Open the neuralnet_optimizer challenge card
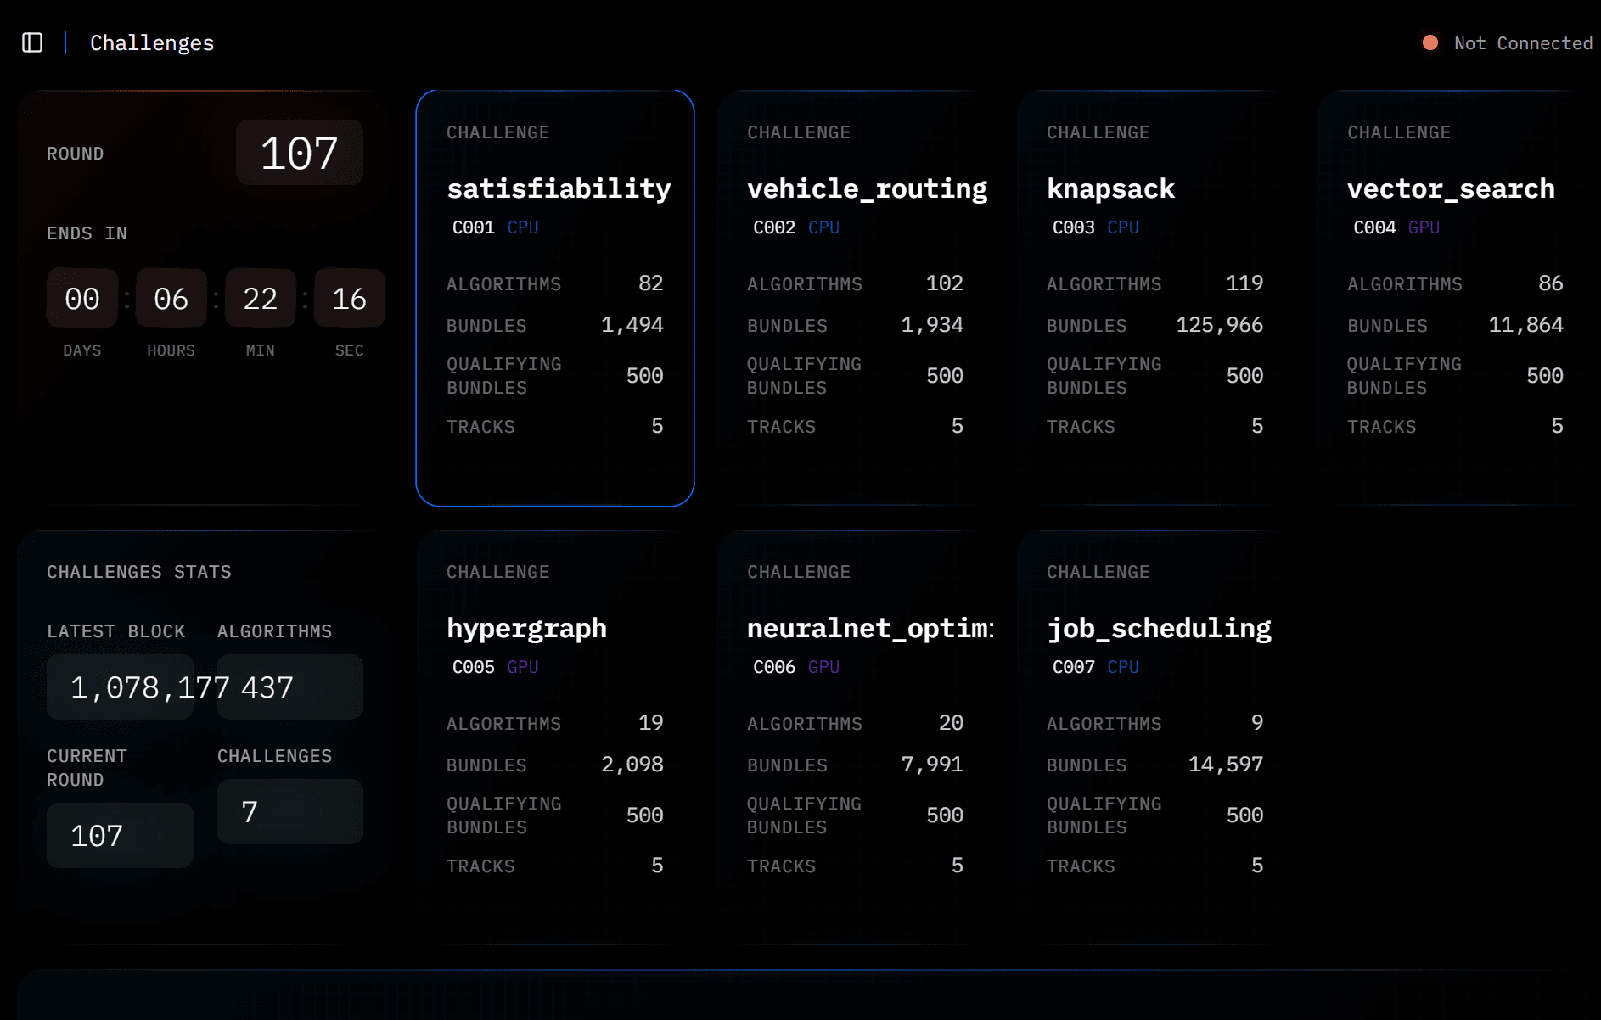The image size is (1601, 1020). pos(855,737)
